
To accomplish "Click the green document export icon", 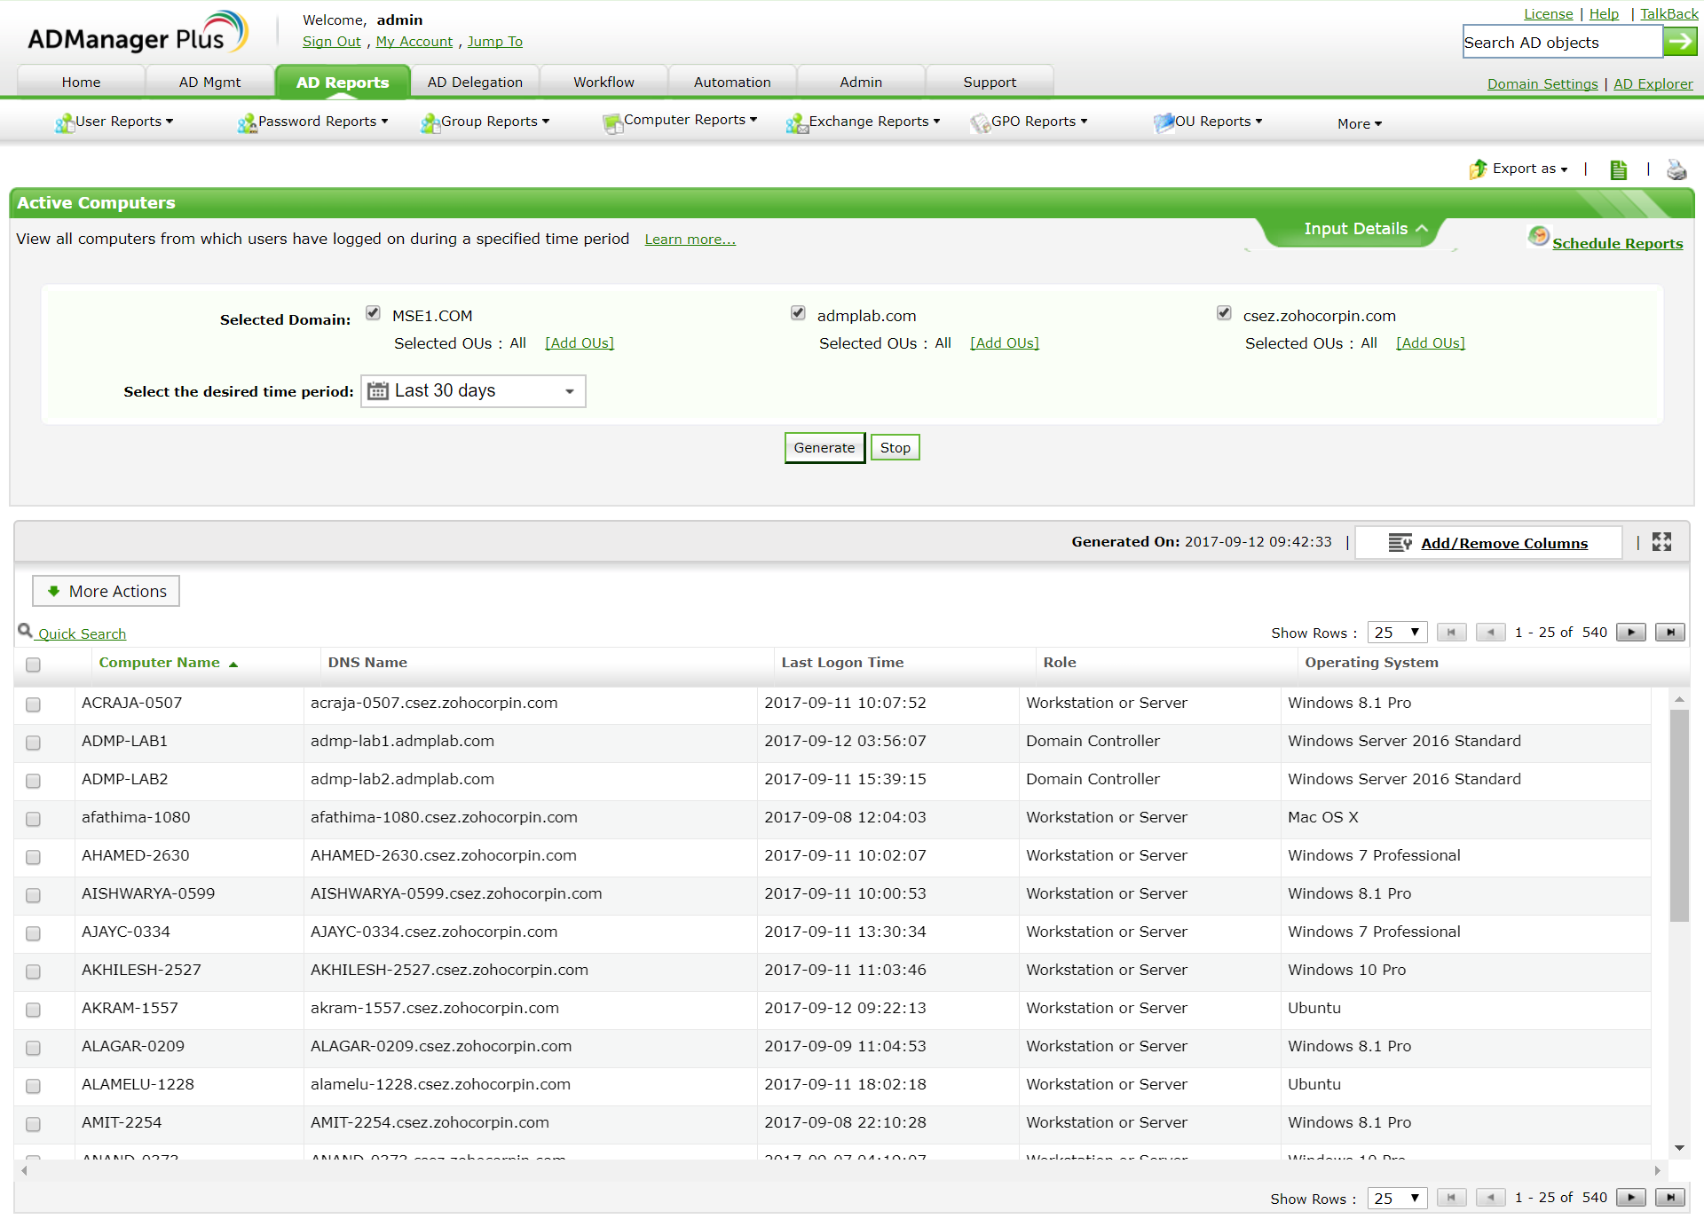I will (1618, 169).
